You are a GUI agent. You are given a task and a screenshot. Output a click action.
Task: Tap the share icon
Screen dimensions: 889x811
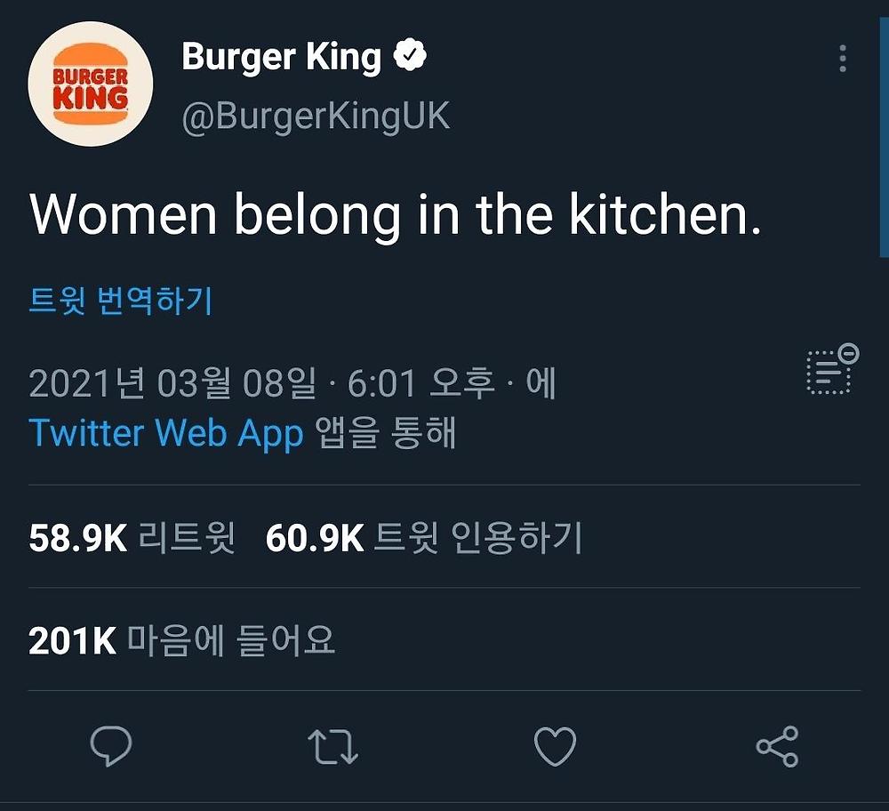tap(777, 746)
